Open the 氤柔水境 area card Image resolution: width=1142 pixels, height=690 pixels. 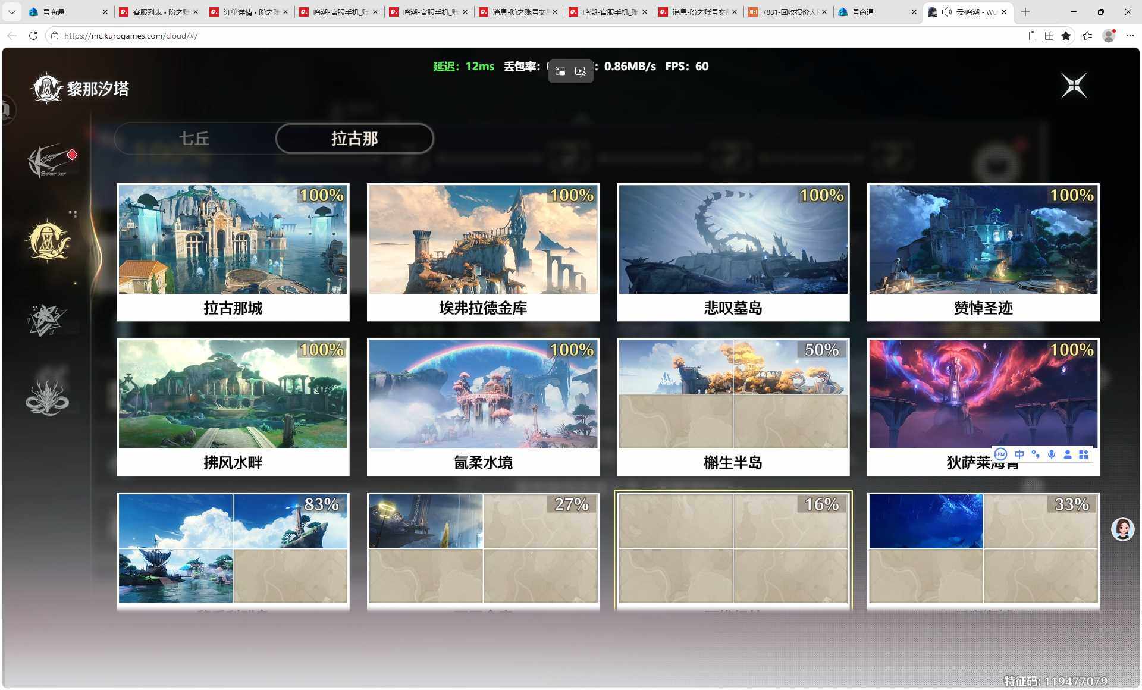(x=483, y=407)
